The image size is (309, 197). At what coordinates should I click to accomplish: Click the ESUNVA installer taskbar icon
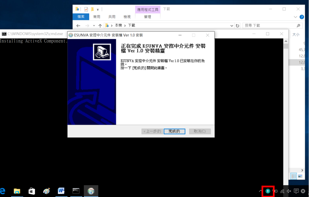(91, 191)
